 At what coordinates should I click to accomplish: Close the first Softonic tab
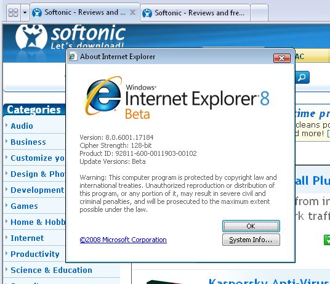click(132, 12)
